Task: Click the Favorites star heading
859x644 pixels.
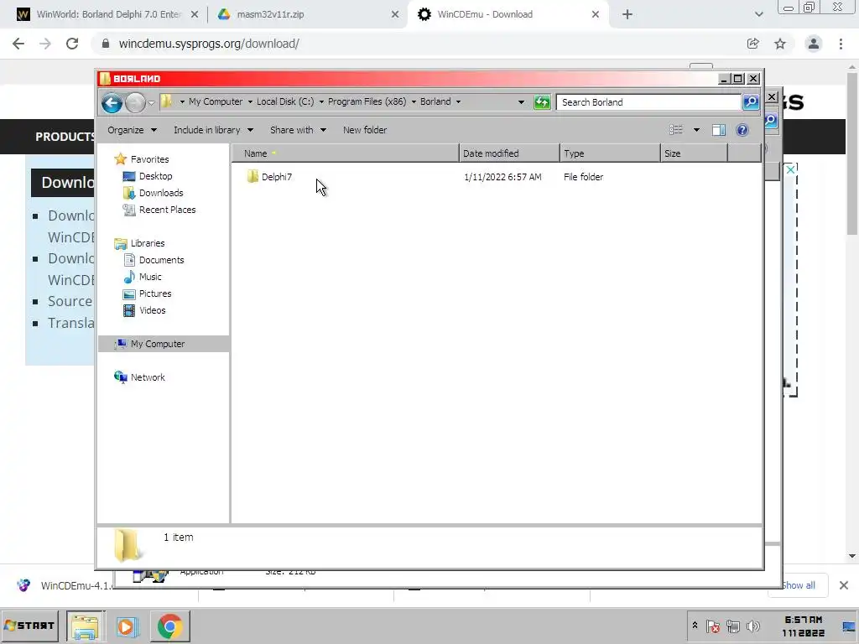Action: pos(149,159)
